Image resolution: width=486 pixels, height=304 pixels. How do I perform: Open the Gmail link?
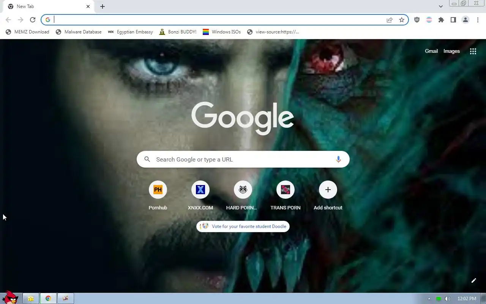pos(431,51)
